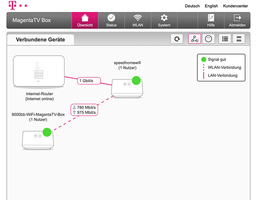Image resolution: width=259 pixels, height=200 pixels.
Task: Open the Übersicht home tab
Action: [85, 20]
